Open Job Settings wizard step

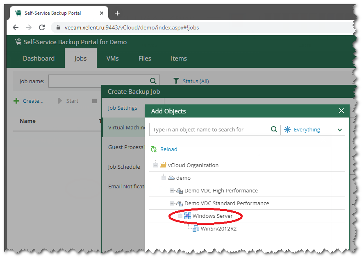coord(123,108)
